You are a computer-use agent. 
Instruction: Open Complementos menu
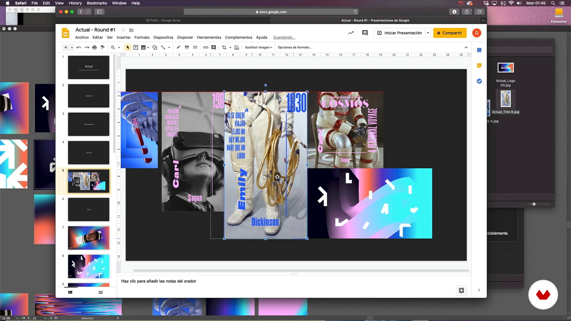point(239,37)
